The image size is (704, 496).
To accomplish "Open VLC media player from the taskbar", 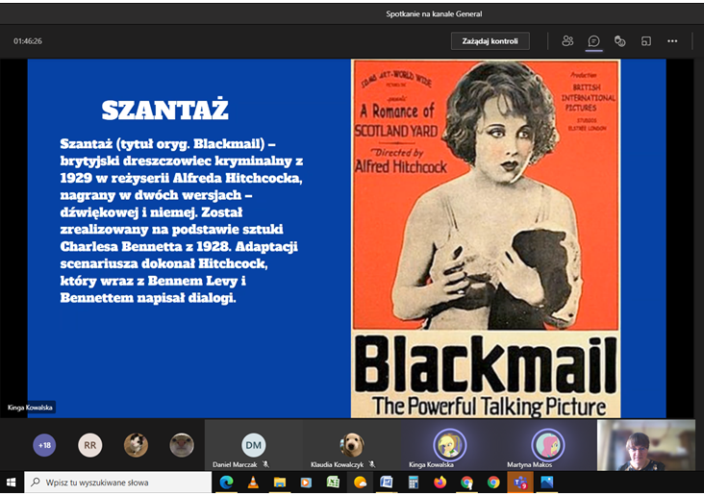I will tap(253, 483).
